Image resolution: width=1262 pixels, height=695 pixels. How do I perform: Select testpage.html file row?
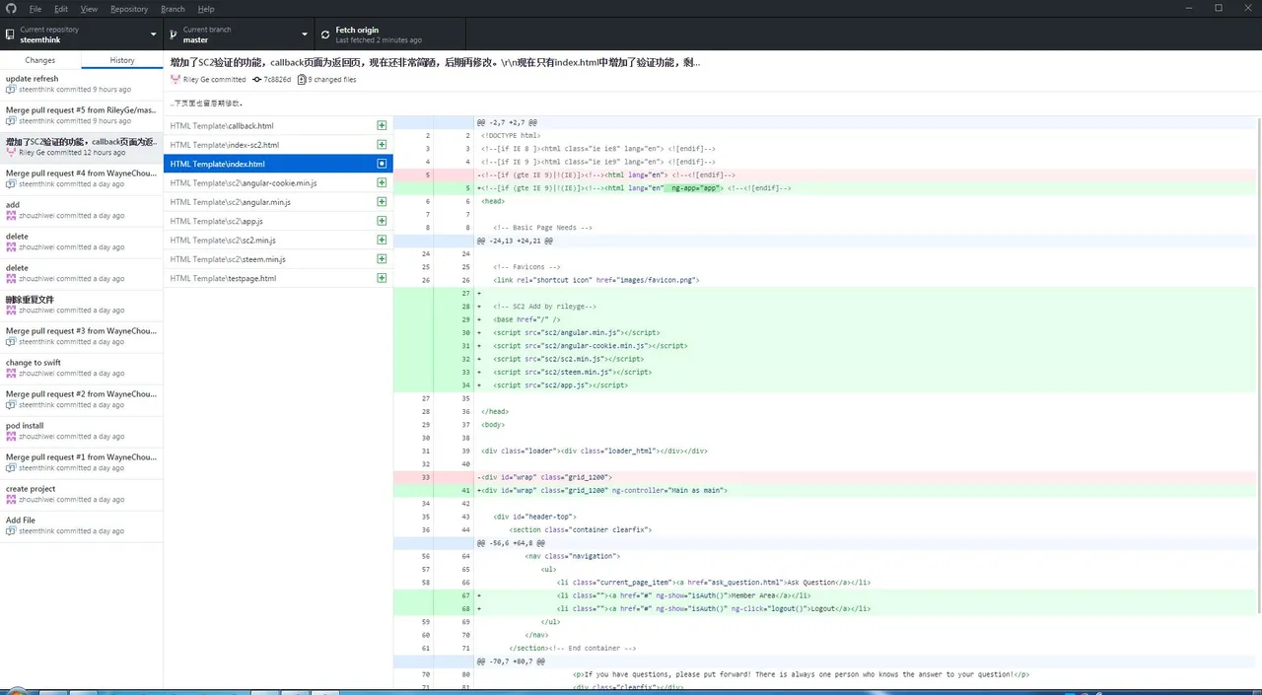[x=278, y=278]
